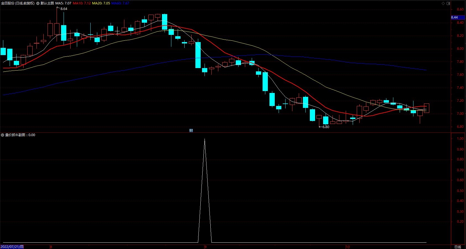
Task: Select the MA60: 7.67 indicator label
Action: 120,3
